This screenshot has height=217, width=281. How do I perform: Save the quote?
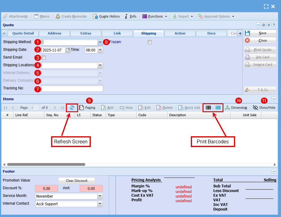click(260, 33)
